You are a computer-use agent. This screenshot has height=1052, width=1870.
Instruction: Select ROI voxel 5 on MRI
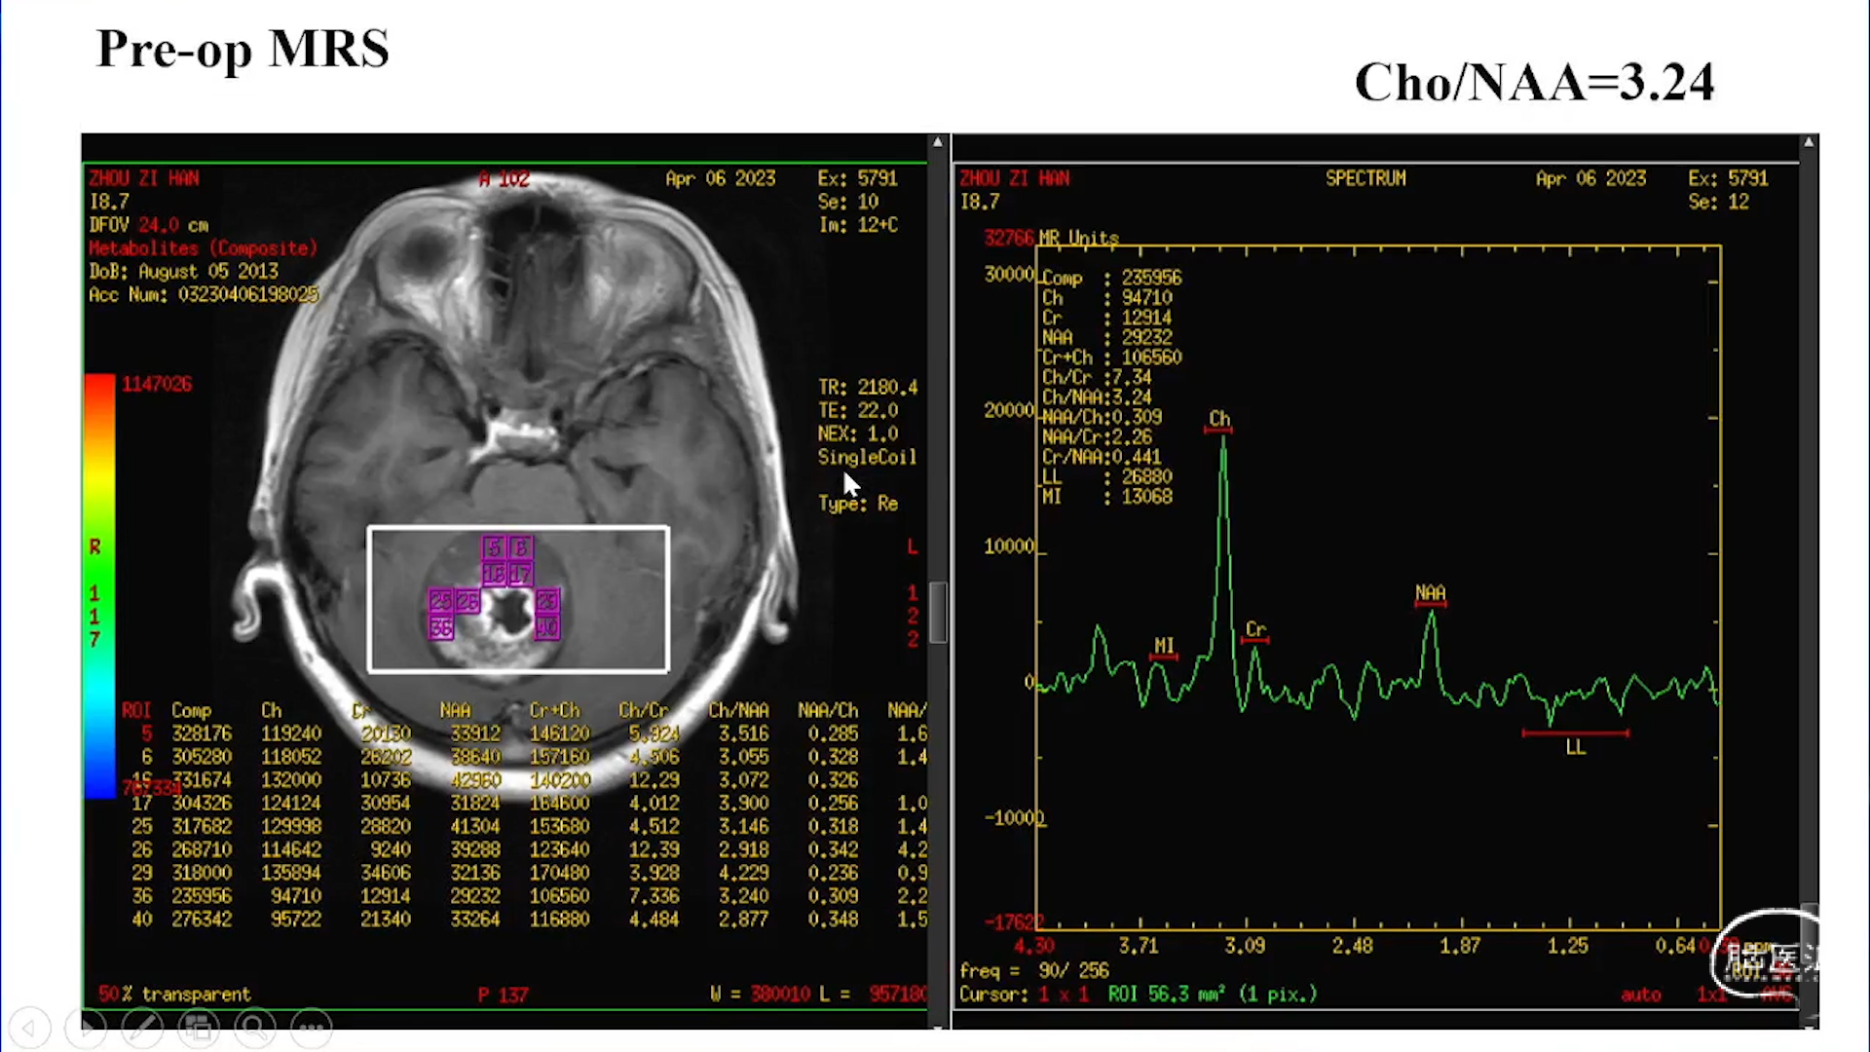pos(494,547)
